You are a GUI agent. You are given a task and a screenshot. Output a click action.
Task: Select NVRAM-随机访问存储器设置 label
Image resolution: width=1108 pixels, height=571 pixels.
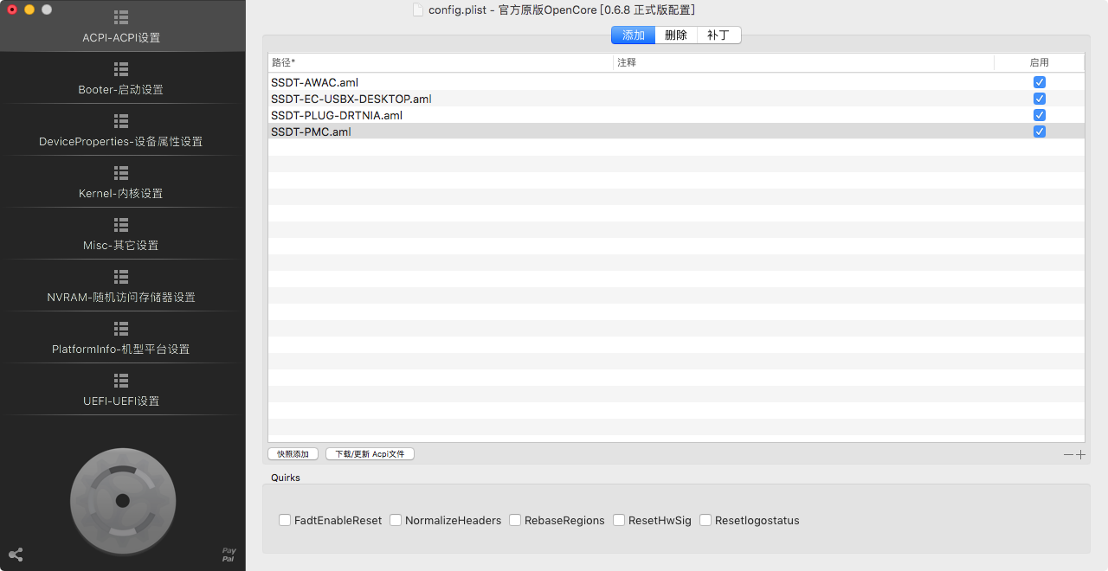(121, 298)
